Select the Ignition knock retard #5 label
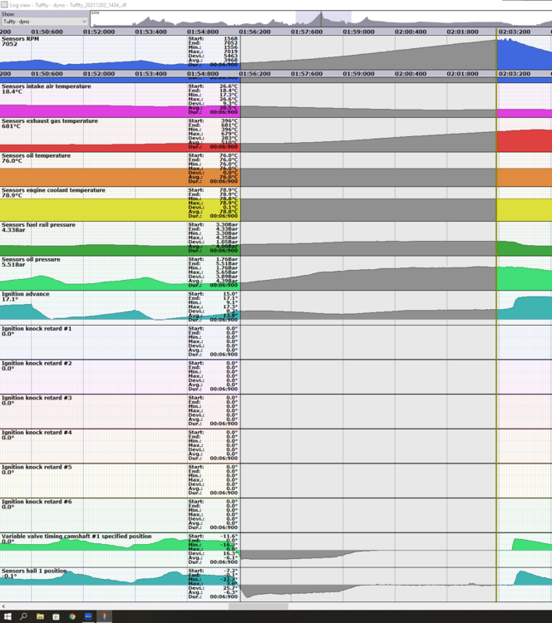Screen dimensions: 552x623 37,467
